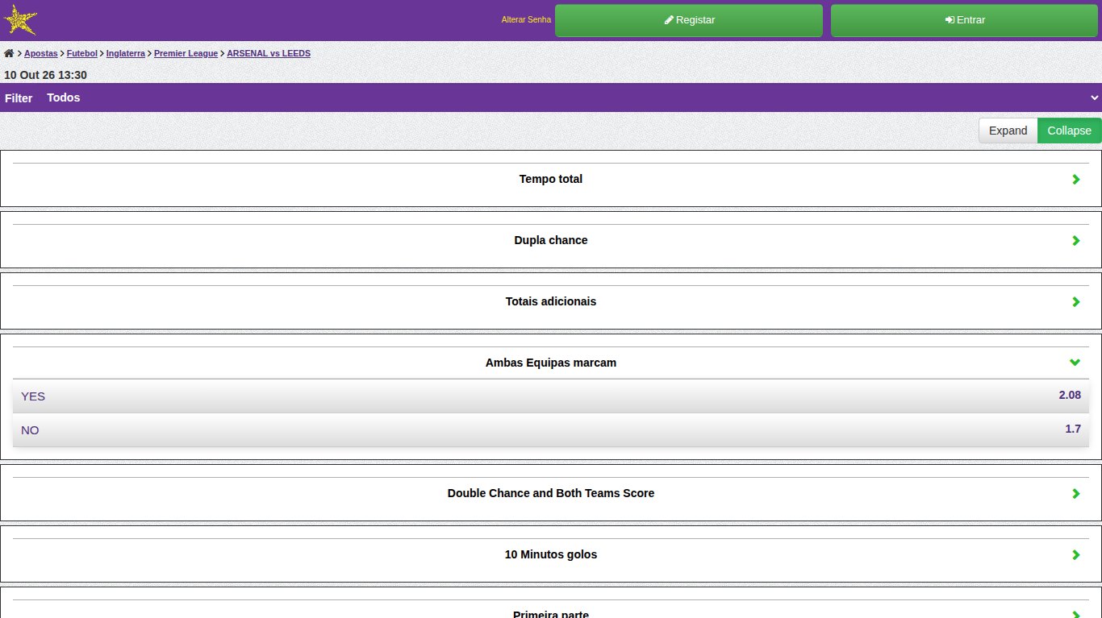Screen dimensions: 1102x618
Task: Click the yellow star site logo
Action: [21, 20]
